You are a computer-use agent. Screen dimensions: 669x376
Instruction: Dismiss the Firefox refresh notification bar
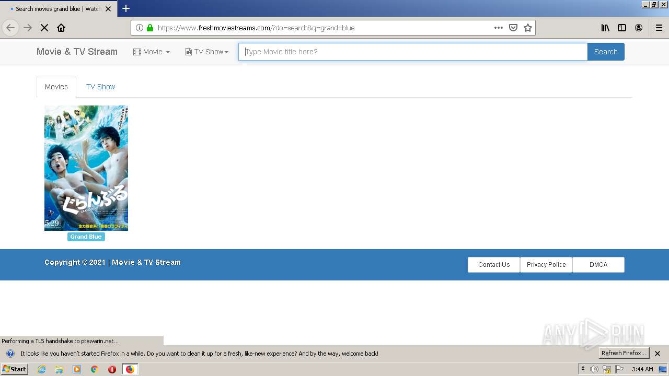[658, 354]
